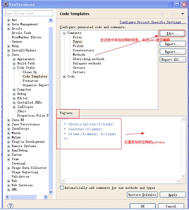This screenshot has height=210, width=189.
Task: Expand the Compiler node
Action: pos(14,90)
